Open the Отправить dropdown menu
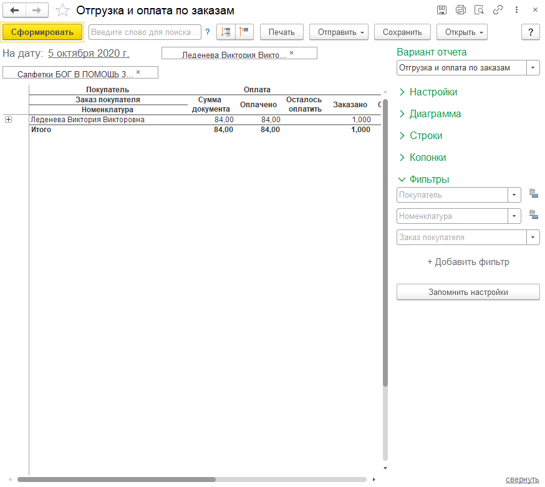Image resolution: width=545 pixels, height=487 pixels. [339, 32]
